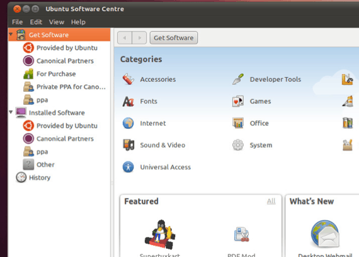Click the Private PPA for Cano... package icon

[28, 87]
